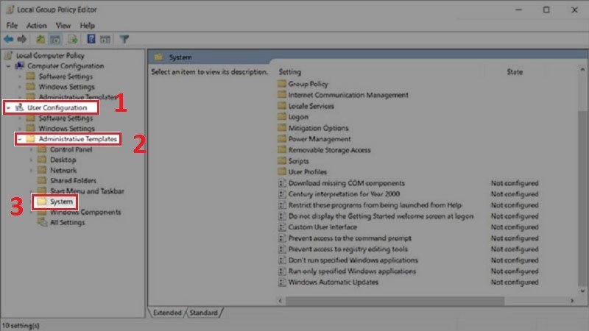Click the Back arrow toolbar icon
Image resolution: width=589 pixels, height=331 pixels.
point(9,39)
